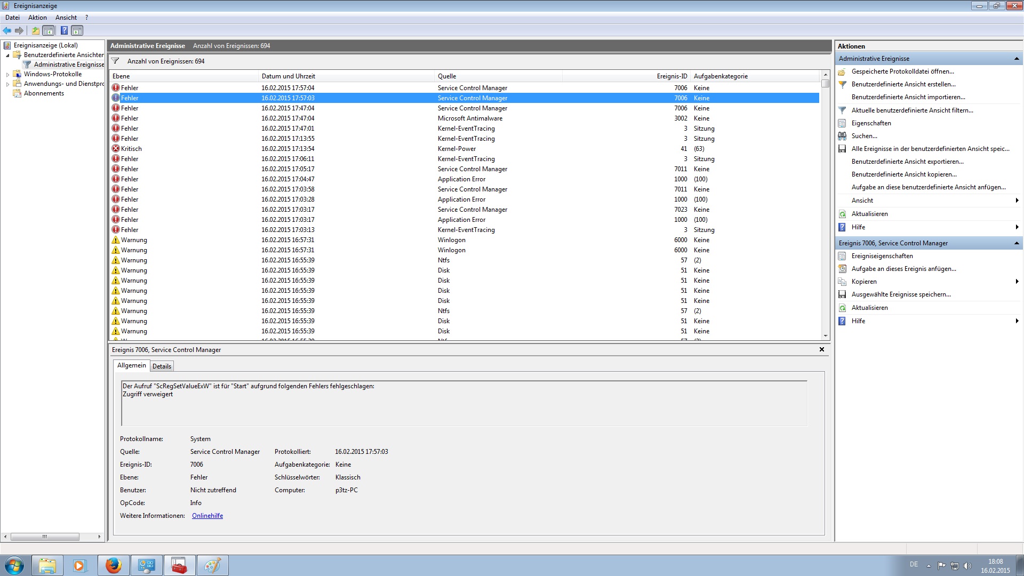Click Ereigniseigenschaften in actions pane

pos(882,256)
